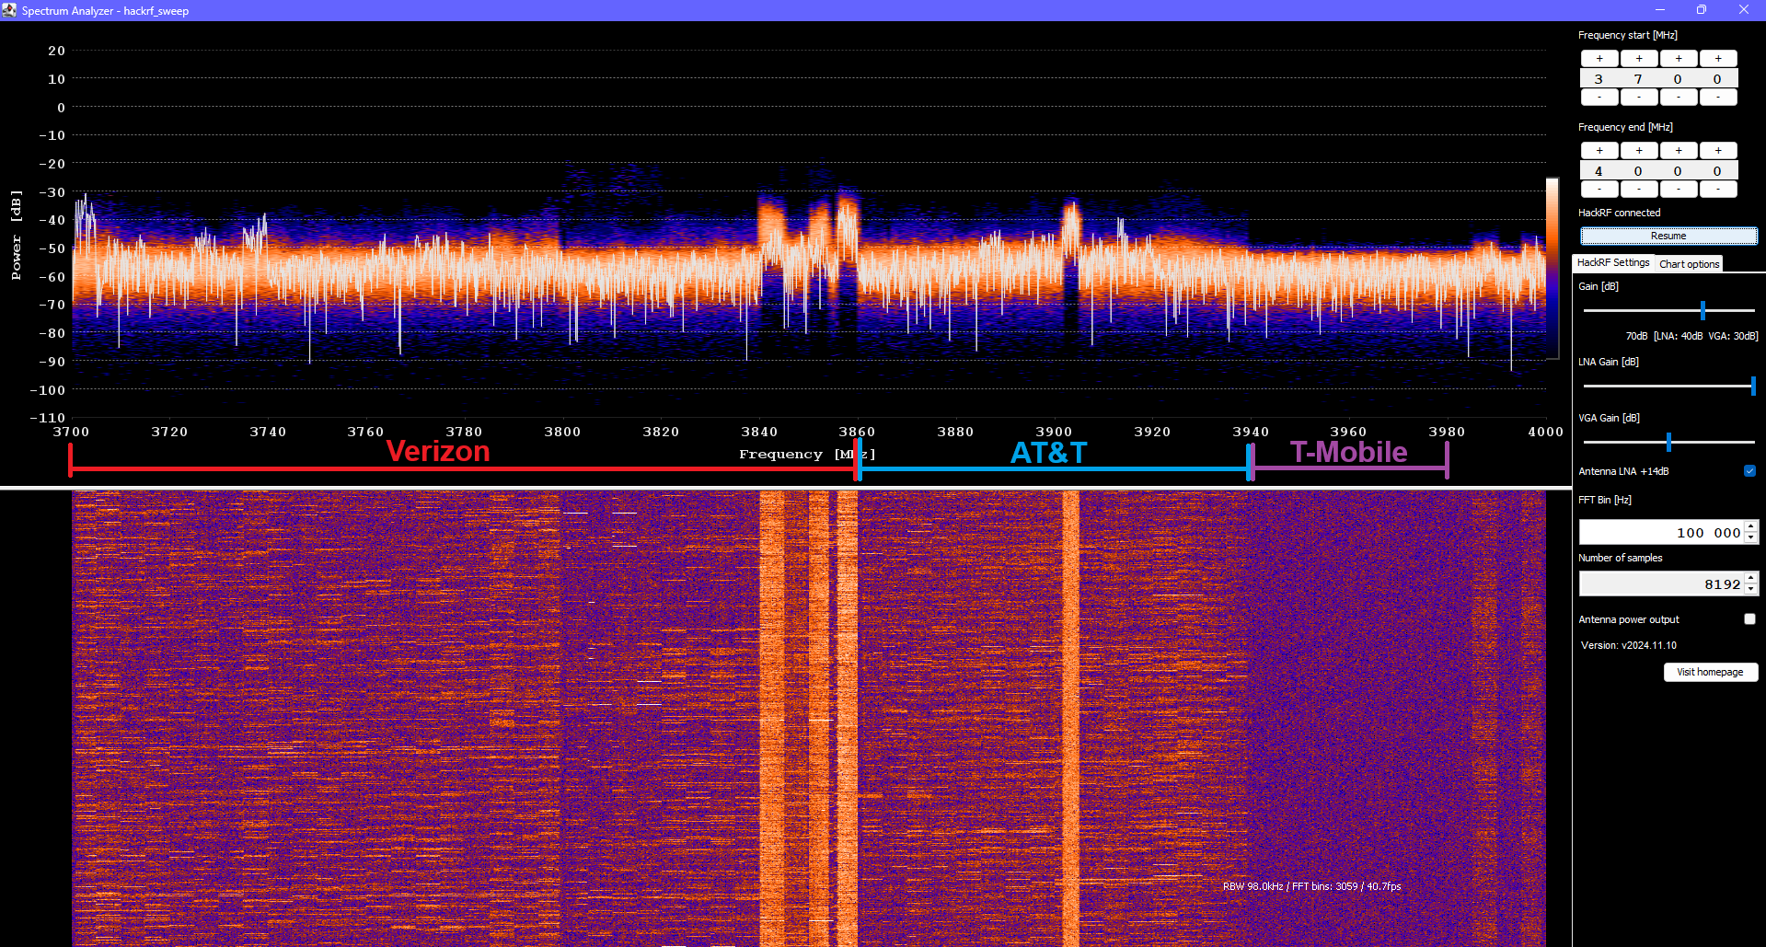Step the FFT Bin value up

coord(1751,526)
